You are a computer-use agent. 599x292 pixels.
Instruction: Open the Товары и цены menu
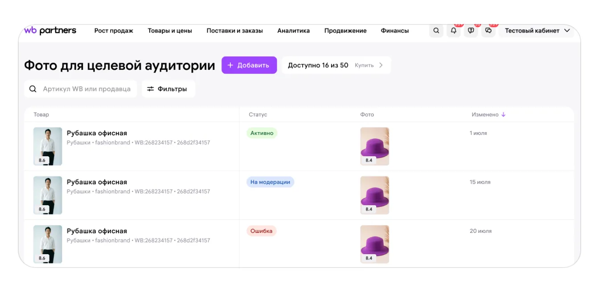tap(170, 31)
